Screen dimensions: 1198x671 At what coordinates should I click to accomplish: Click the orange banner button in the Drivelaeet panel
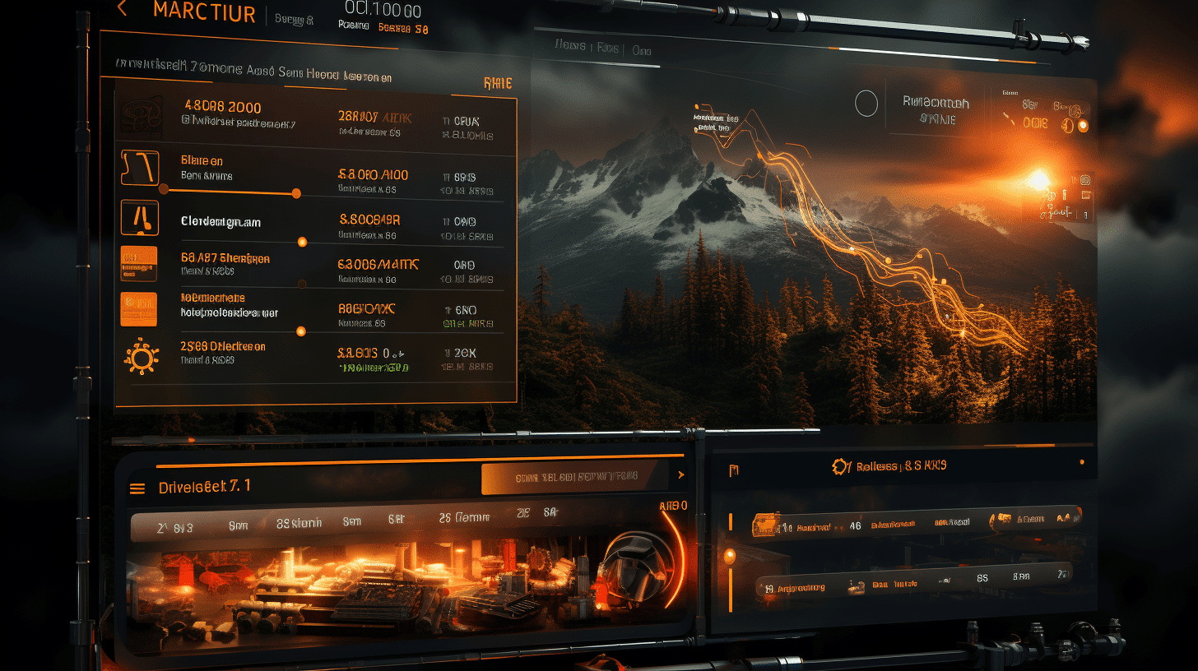(x=576, y=477)
